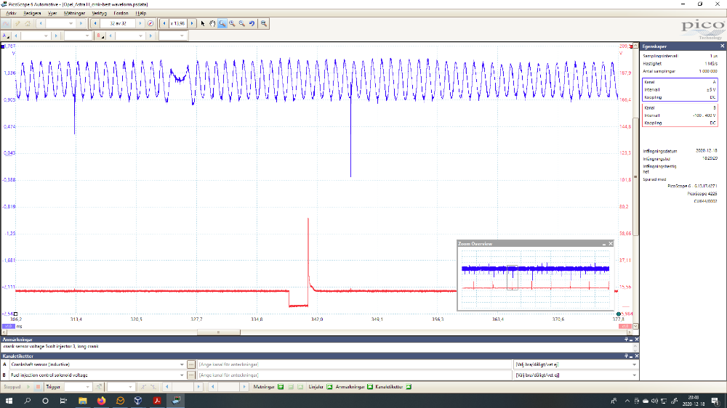The height and width of the screenshot is (408, 727).
Task: Undo the last zoom
Action: click(252, 23)
